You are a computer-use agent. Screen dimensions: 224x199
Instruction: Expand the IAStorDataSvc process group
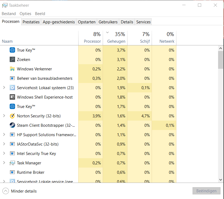[x=4, y=144]
